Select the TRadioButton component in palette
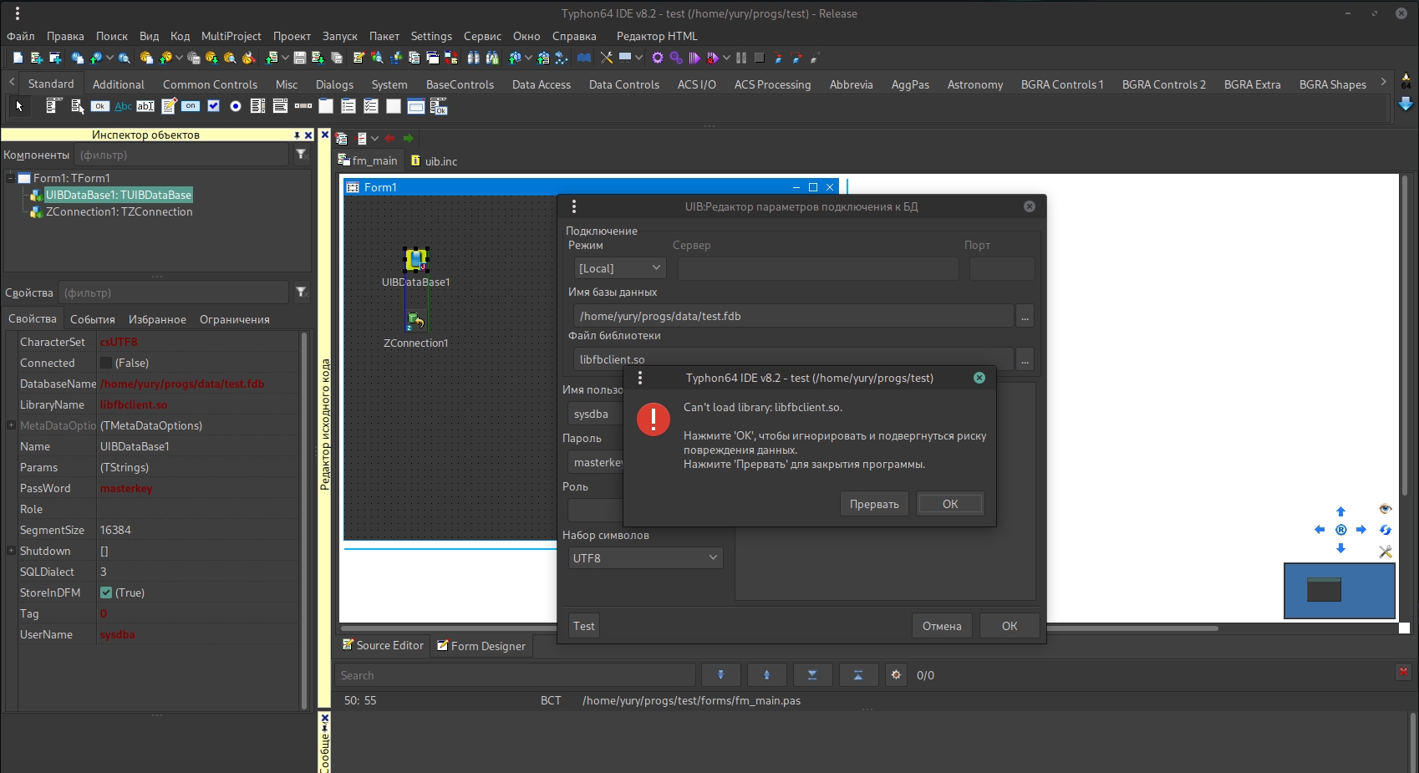 click(236, 106)
